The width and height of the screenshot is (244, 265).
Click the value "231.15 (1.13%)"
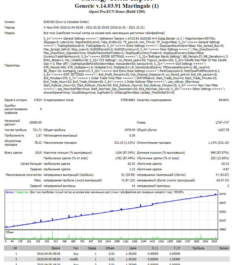[124, 143]
